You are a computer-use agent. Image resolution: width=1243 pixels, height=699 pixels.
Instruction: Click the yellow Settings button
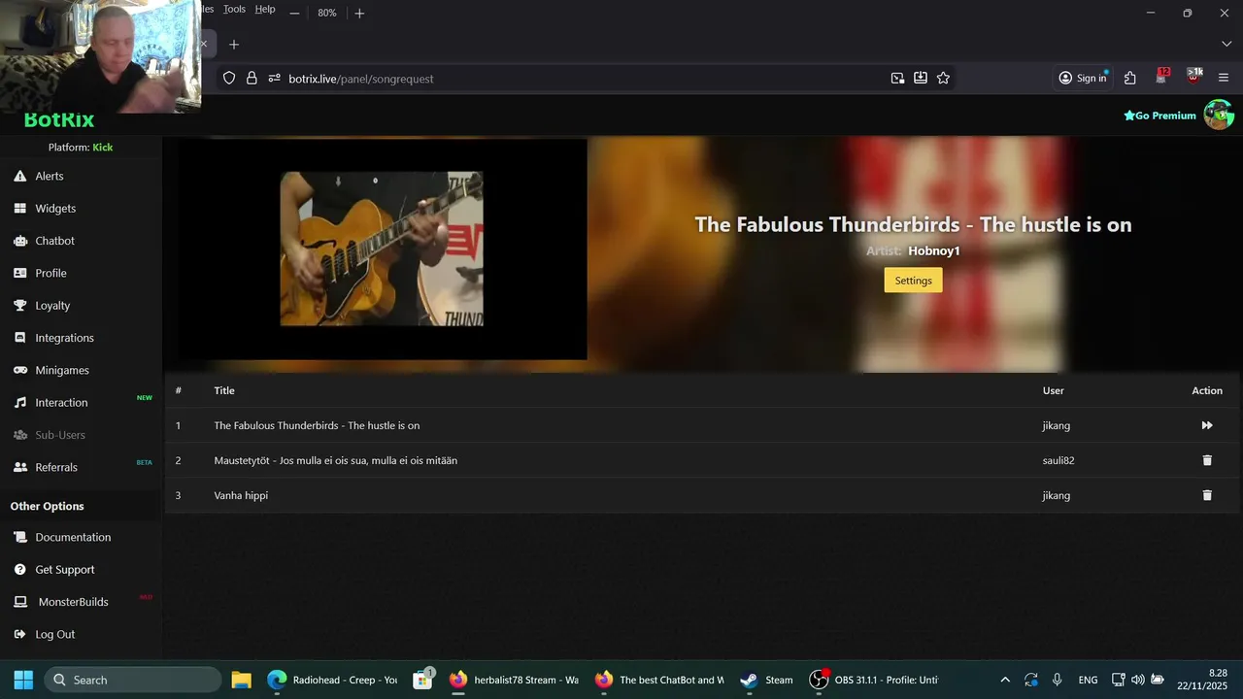(913, 281)
